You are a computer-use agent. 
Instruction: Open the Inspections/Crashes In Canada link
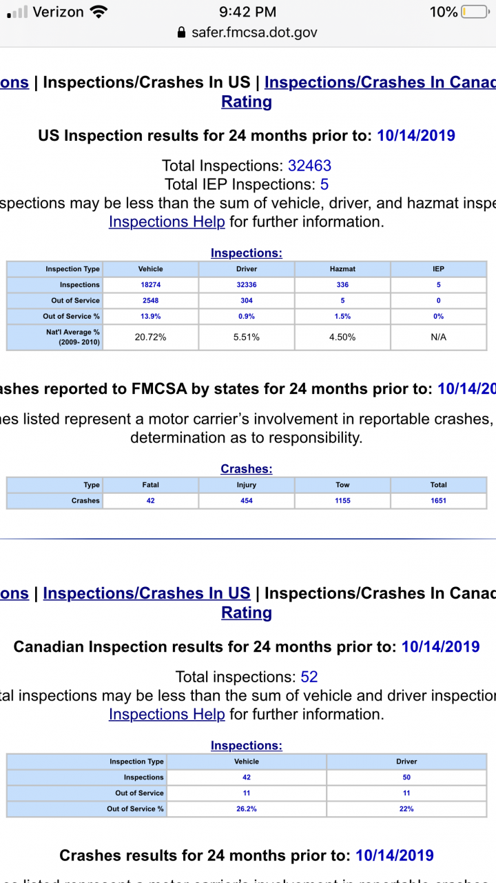pyautogui.click(x=380, y=82)
